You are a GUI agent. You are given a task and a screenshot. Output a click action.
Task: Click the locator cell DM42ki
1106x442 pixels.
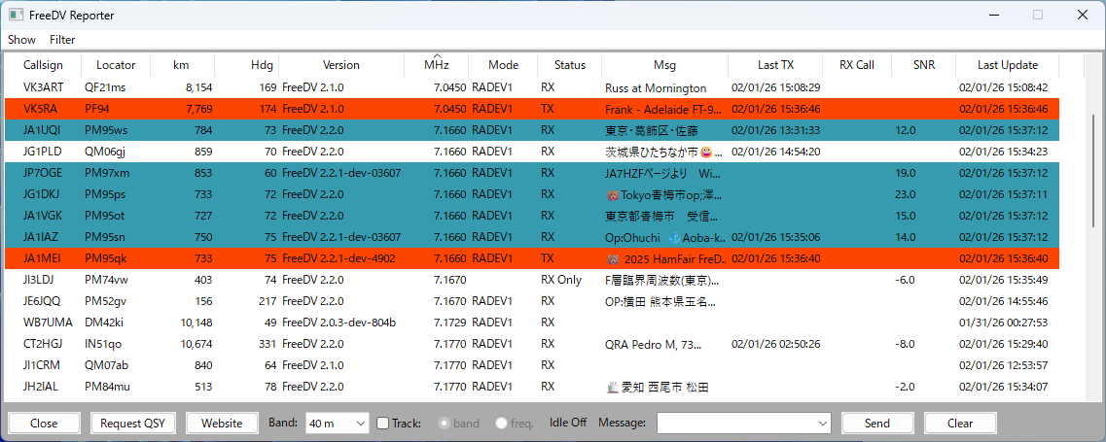(105, 323)
